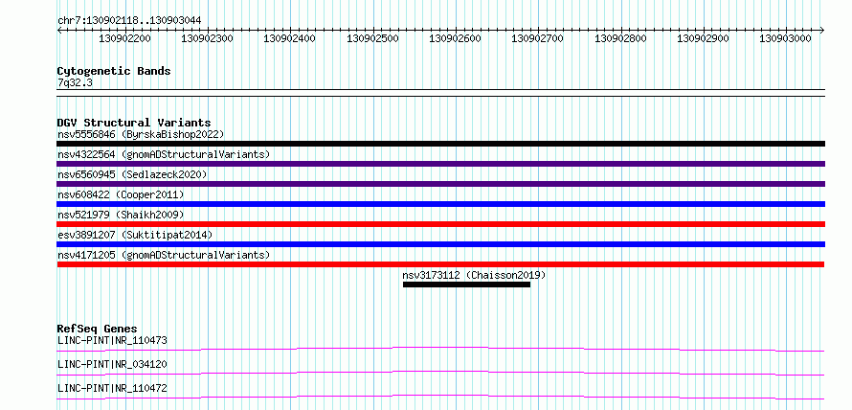Click ruler position 130902900
Image resolution: width=852 pixels, height=410 pixels.
703,38
